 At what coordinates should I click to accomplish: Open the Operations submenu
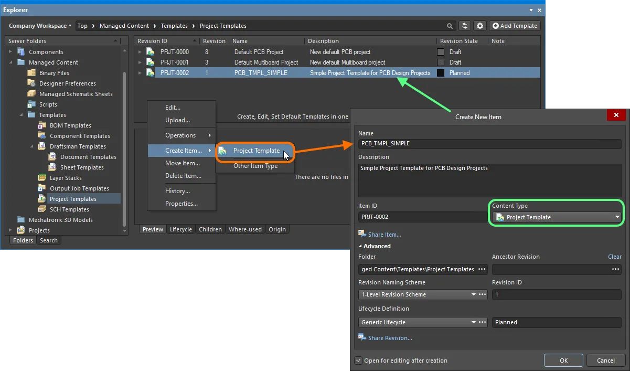click(181, 135)
